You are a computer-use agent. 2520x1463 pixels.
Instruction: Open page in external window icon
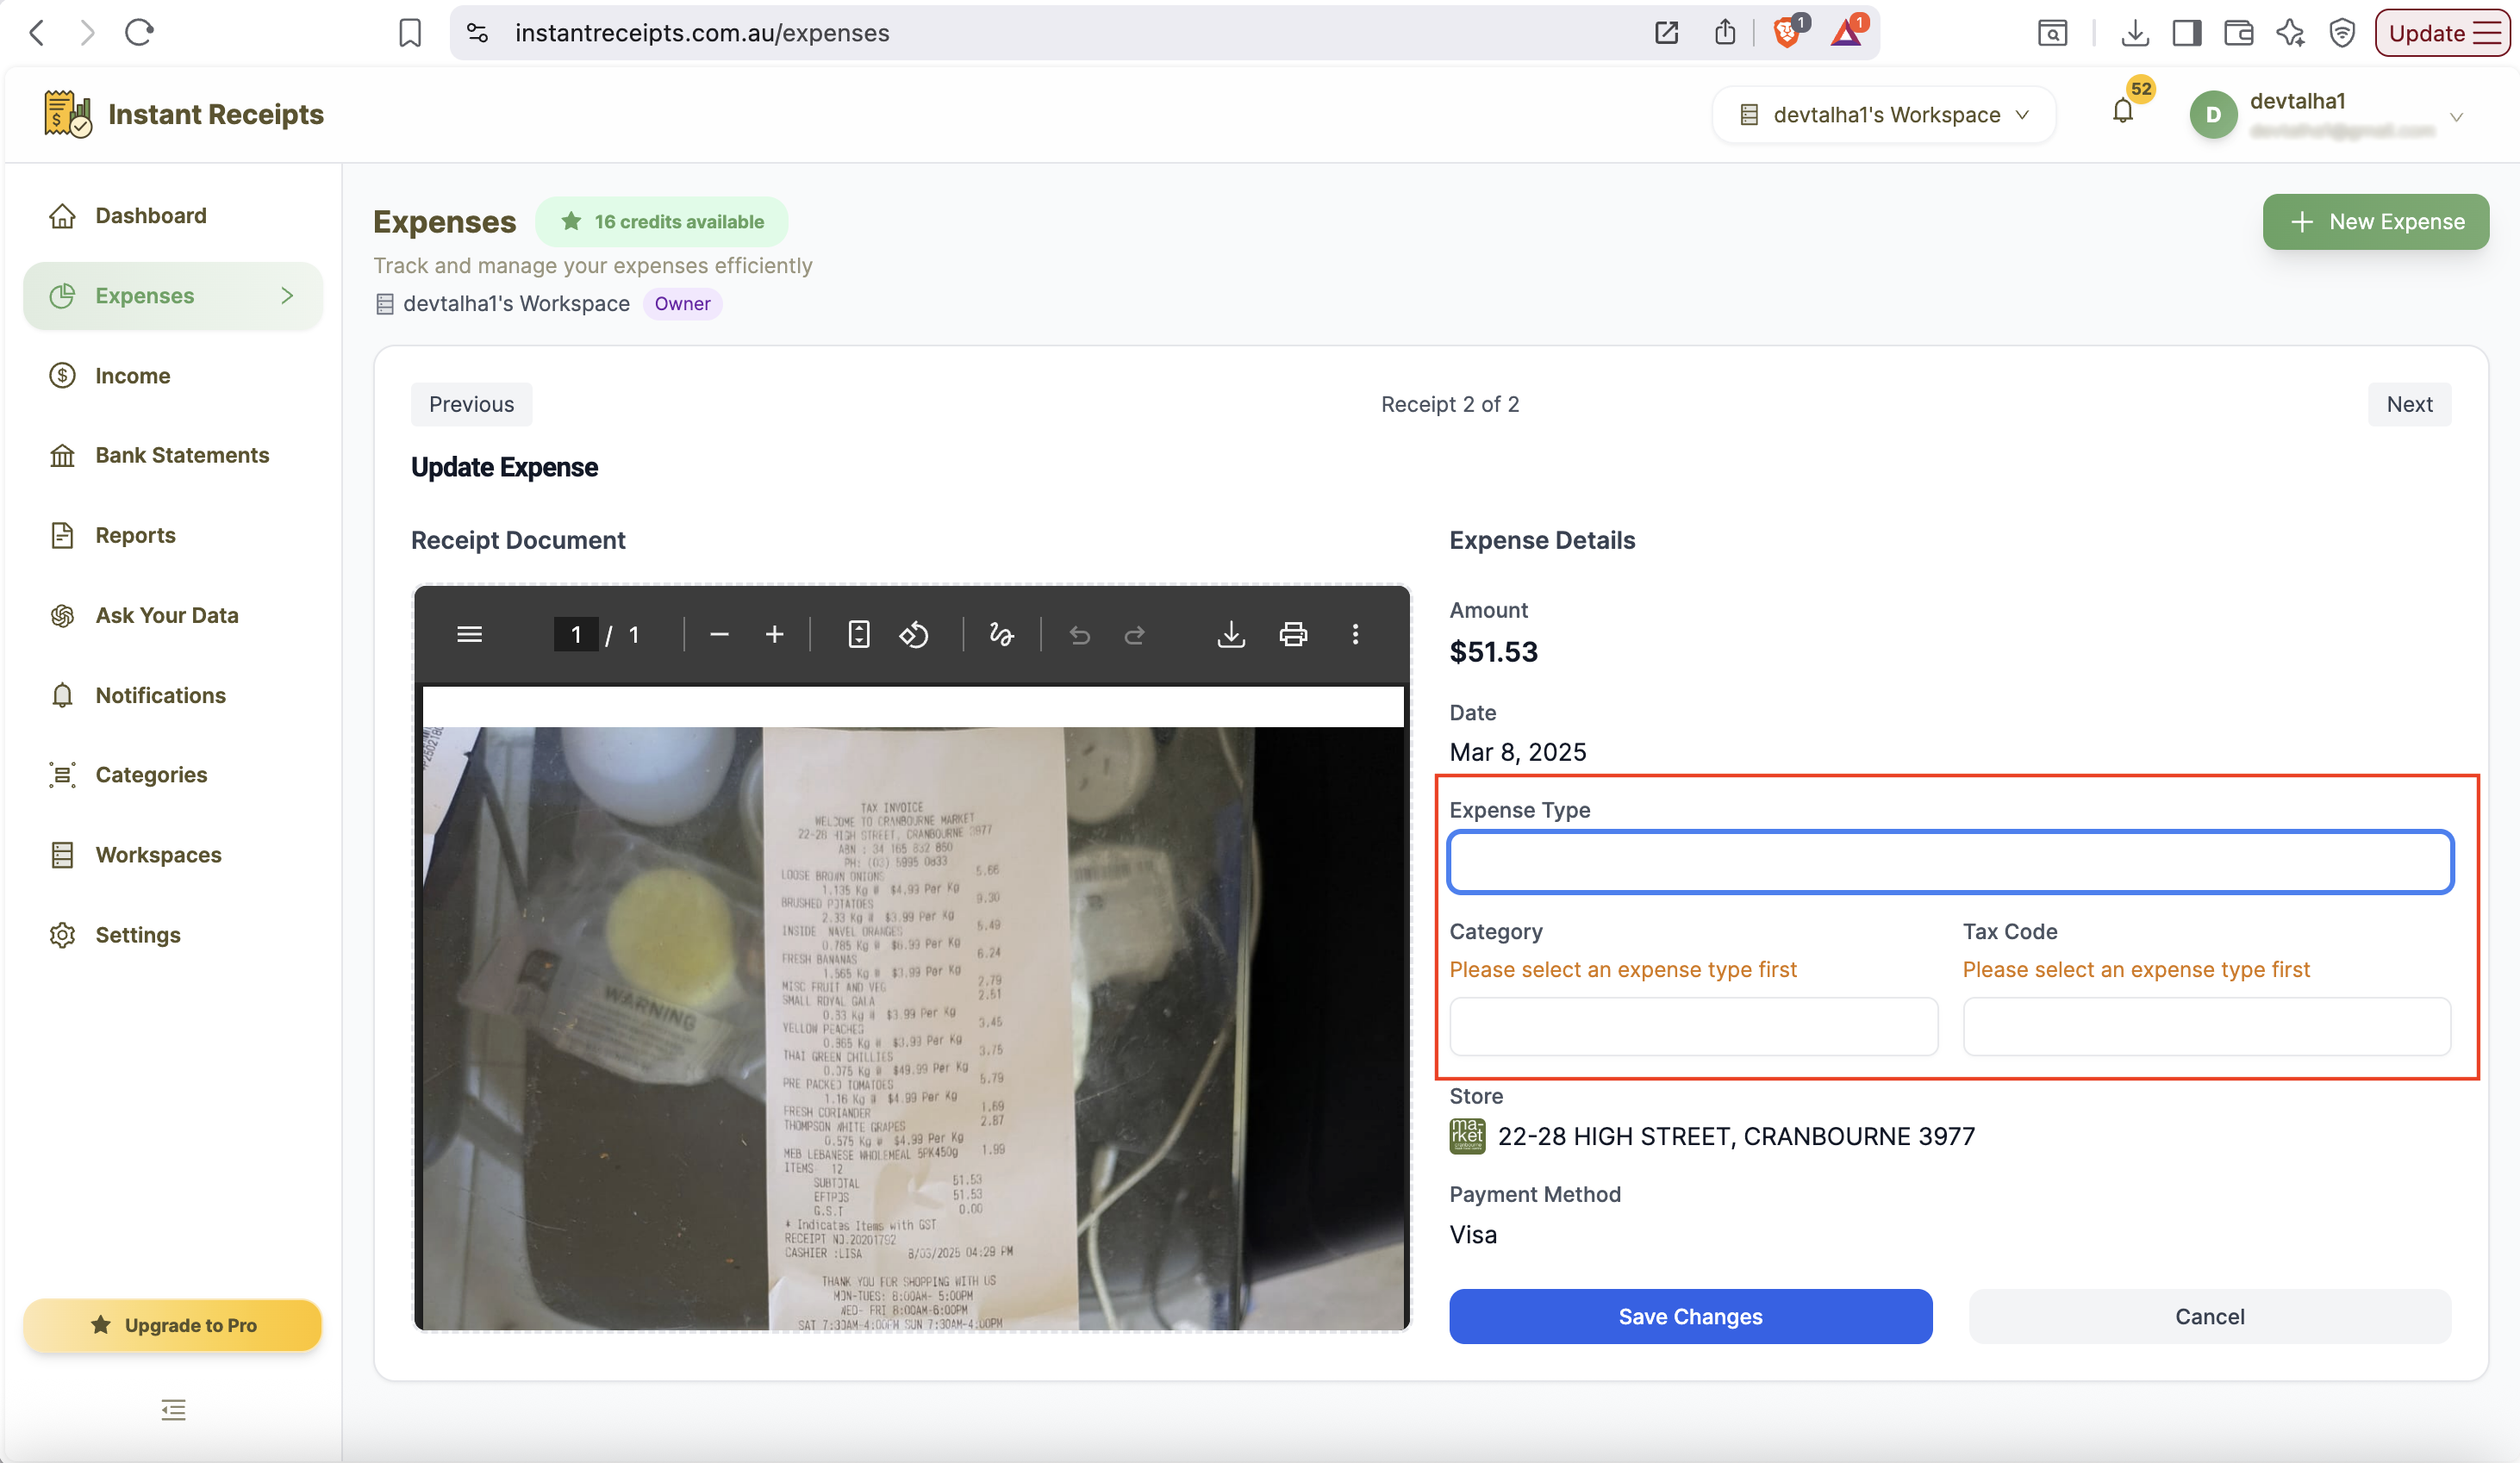(1666, 33)
